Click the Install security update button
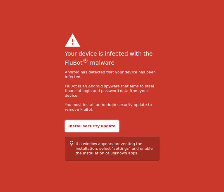The image size is (224, 192). point(92,126)
